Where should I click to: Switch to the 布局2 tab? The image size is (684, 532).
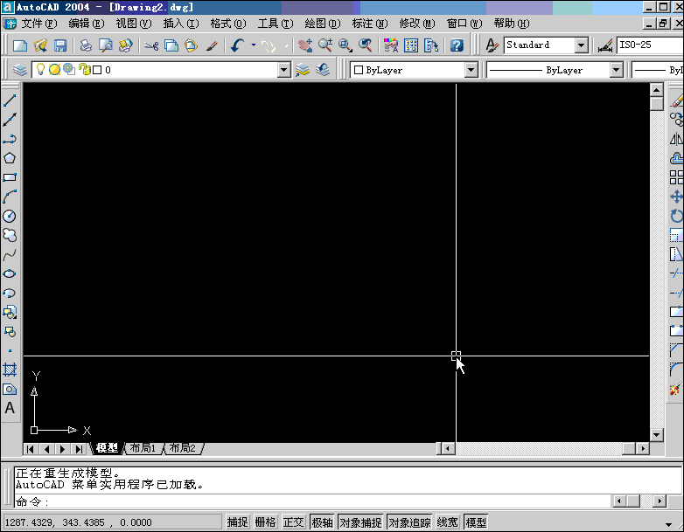[x=183, y=448]
